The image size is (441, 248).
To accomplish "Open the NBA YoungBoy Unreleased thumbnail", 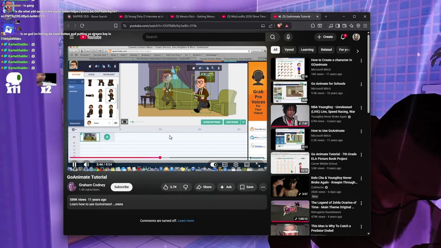I will [290, 116].
